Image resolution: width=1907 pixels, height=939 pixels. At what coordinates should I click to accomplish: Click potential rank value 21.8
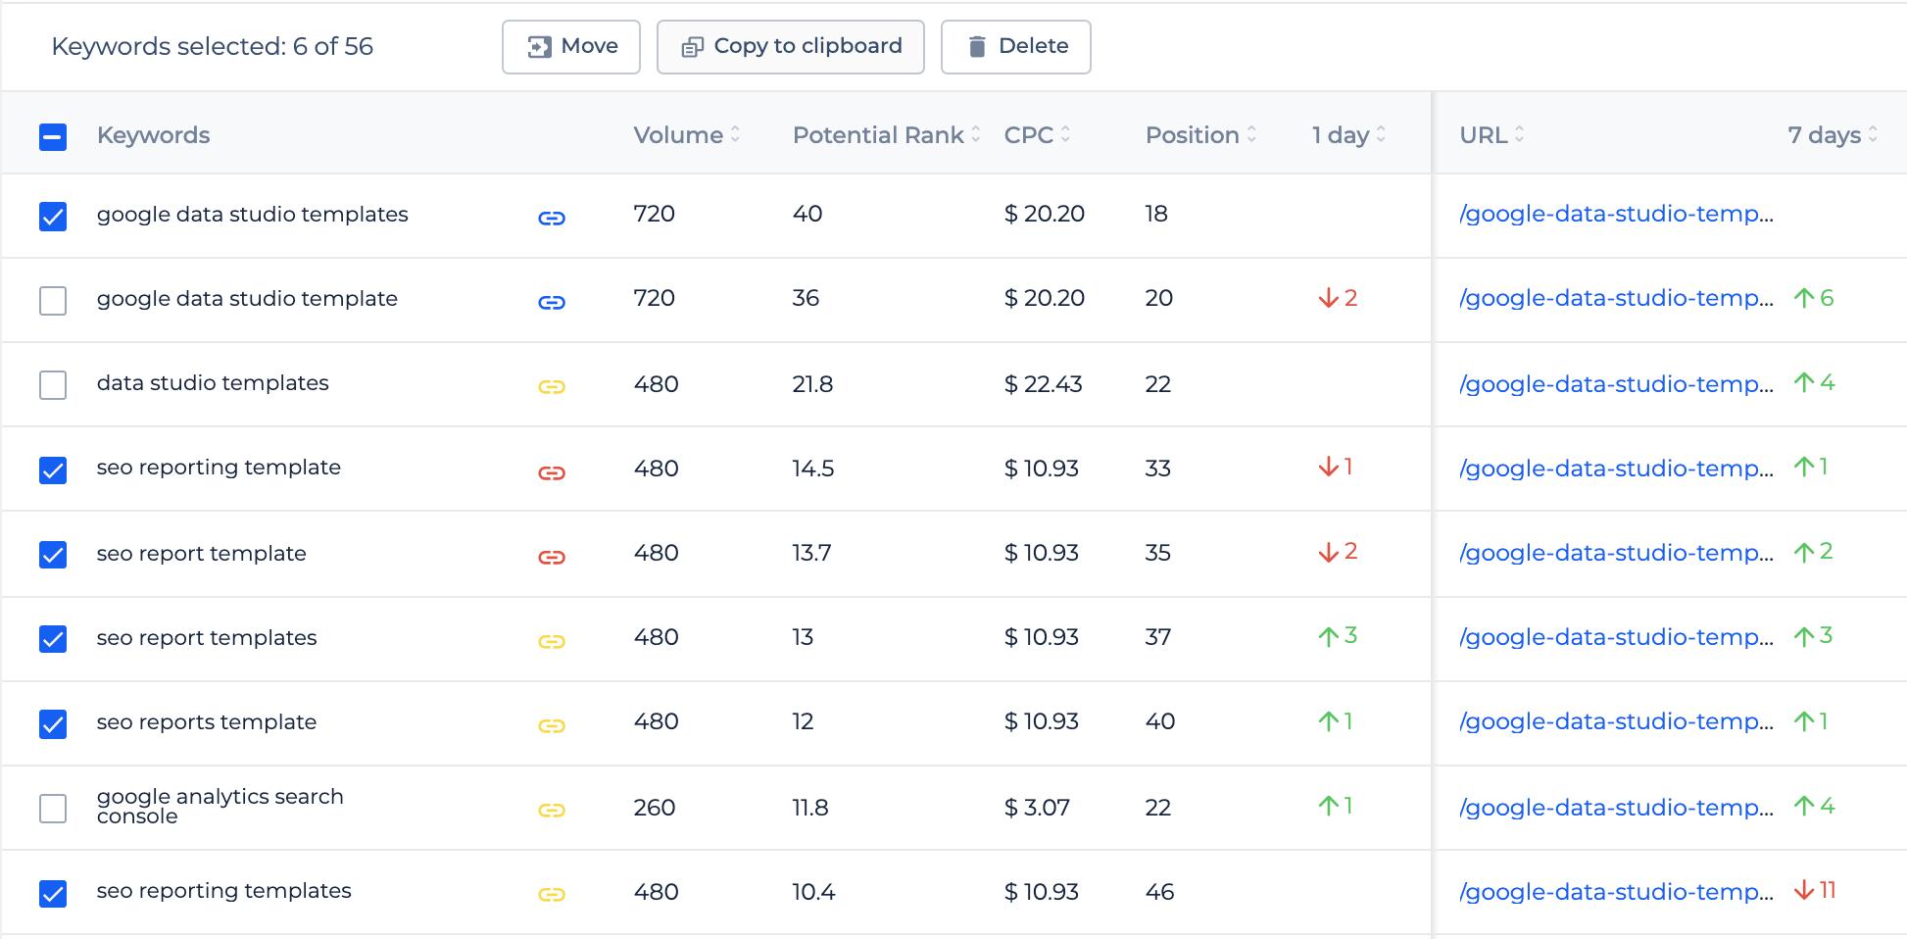click(x=812, y=384)
